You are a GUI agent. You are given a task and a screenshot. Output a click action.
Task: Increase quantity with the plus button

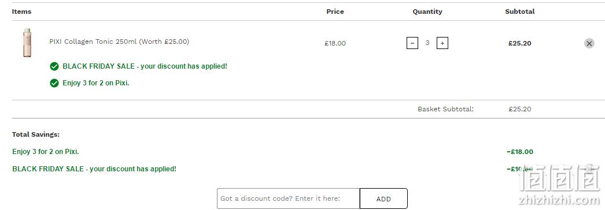pyautogui.click(x=442, y=43)
